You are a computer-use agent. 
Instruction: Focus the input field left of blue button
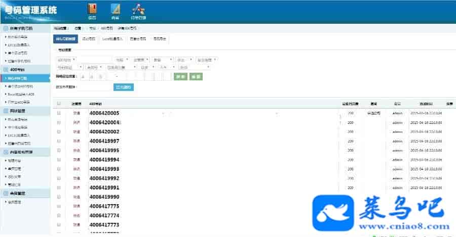[95, 87]
